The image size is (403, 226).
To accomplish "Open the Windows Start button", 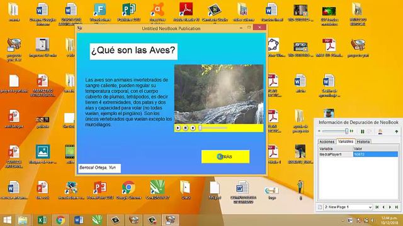I will coord(7,220).
